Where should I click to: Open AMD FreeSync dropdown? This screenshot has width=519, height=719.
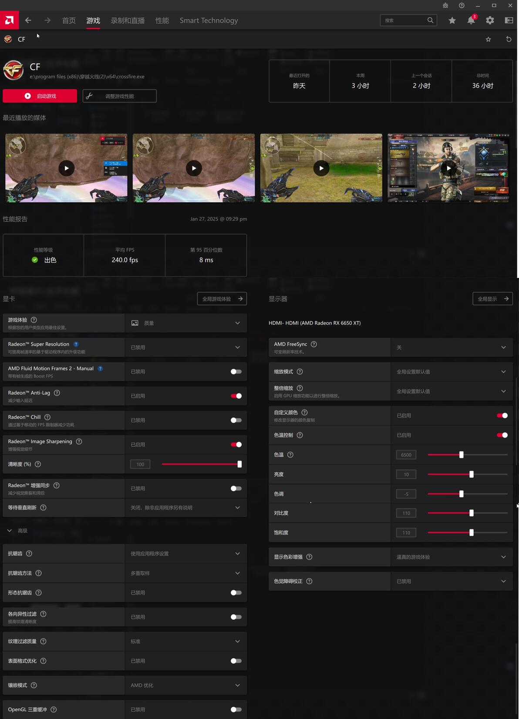[452, 348]
